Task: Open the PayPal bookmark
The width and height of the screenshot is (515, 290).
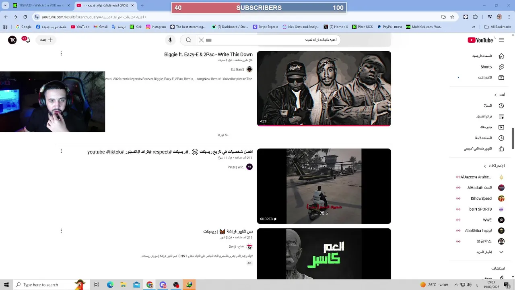Action: (389, 27)
